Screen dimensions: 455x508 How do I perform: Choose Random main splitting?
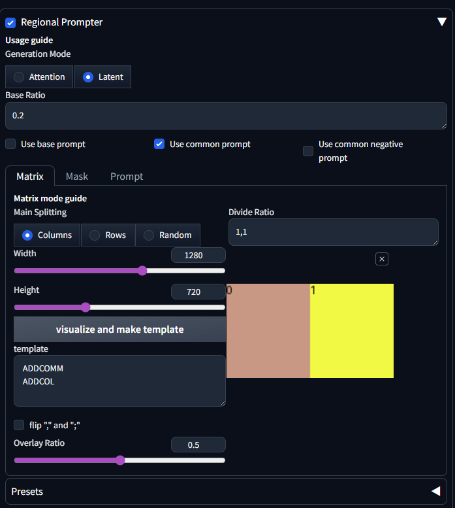167,235
